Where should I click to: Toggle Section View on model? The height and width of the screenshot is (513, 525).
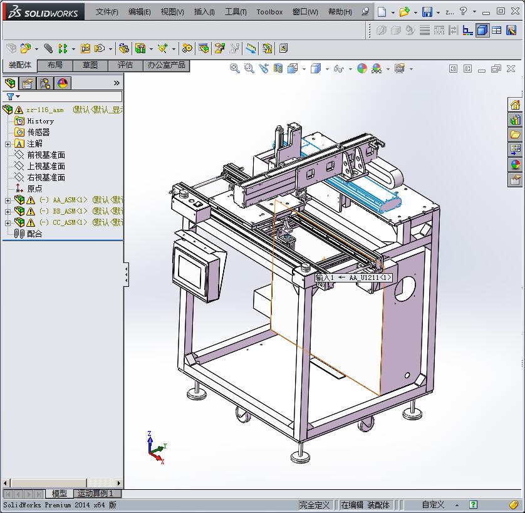coord(278,69)
